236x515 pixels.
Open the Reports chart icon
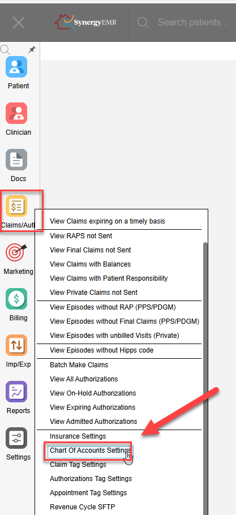(x=16, y=392)
